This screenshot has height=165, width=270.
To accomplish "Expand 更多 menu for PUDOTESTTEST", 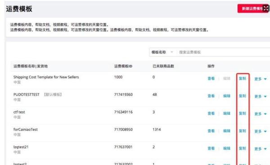I will (x=261, y=96).
